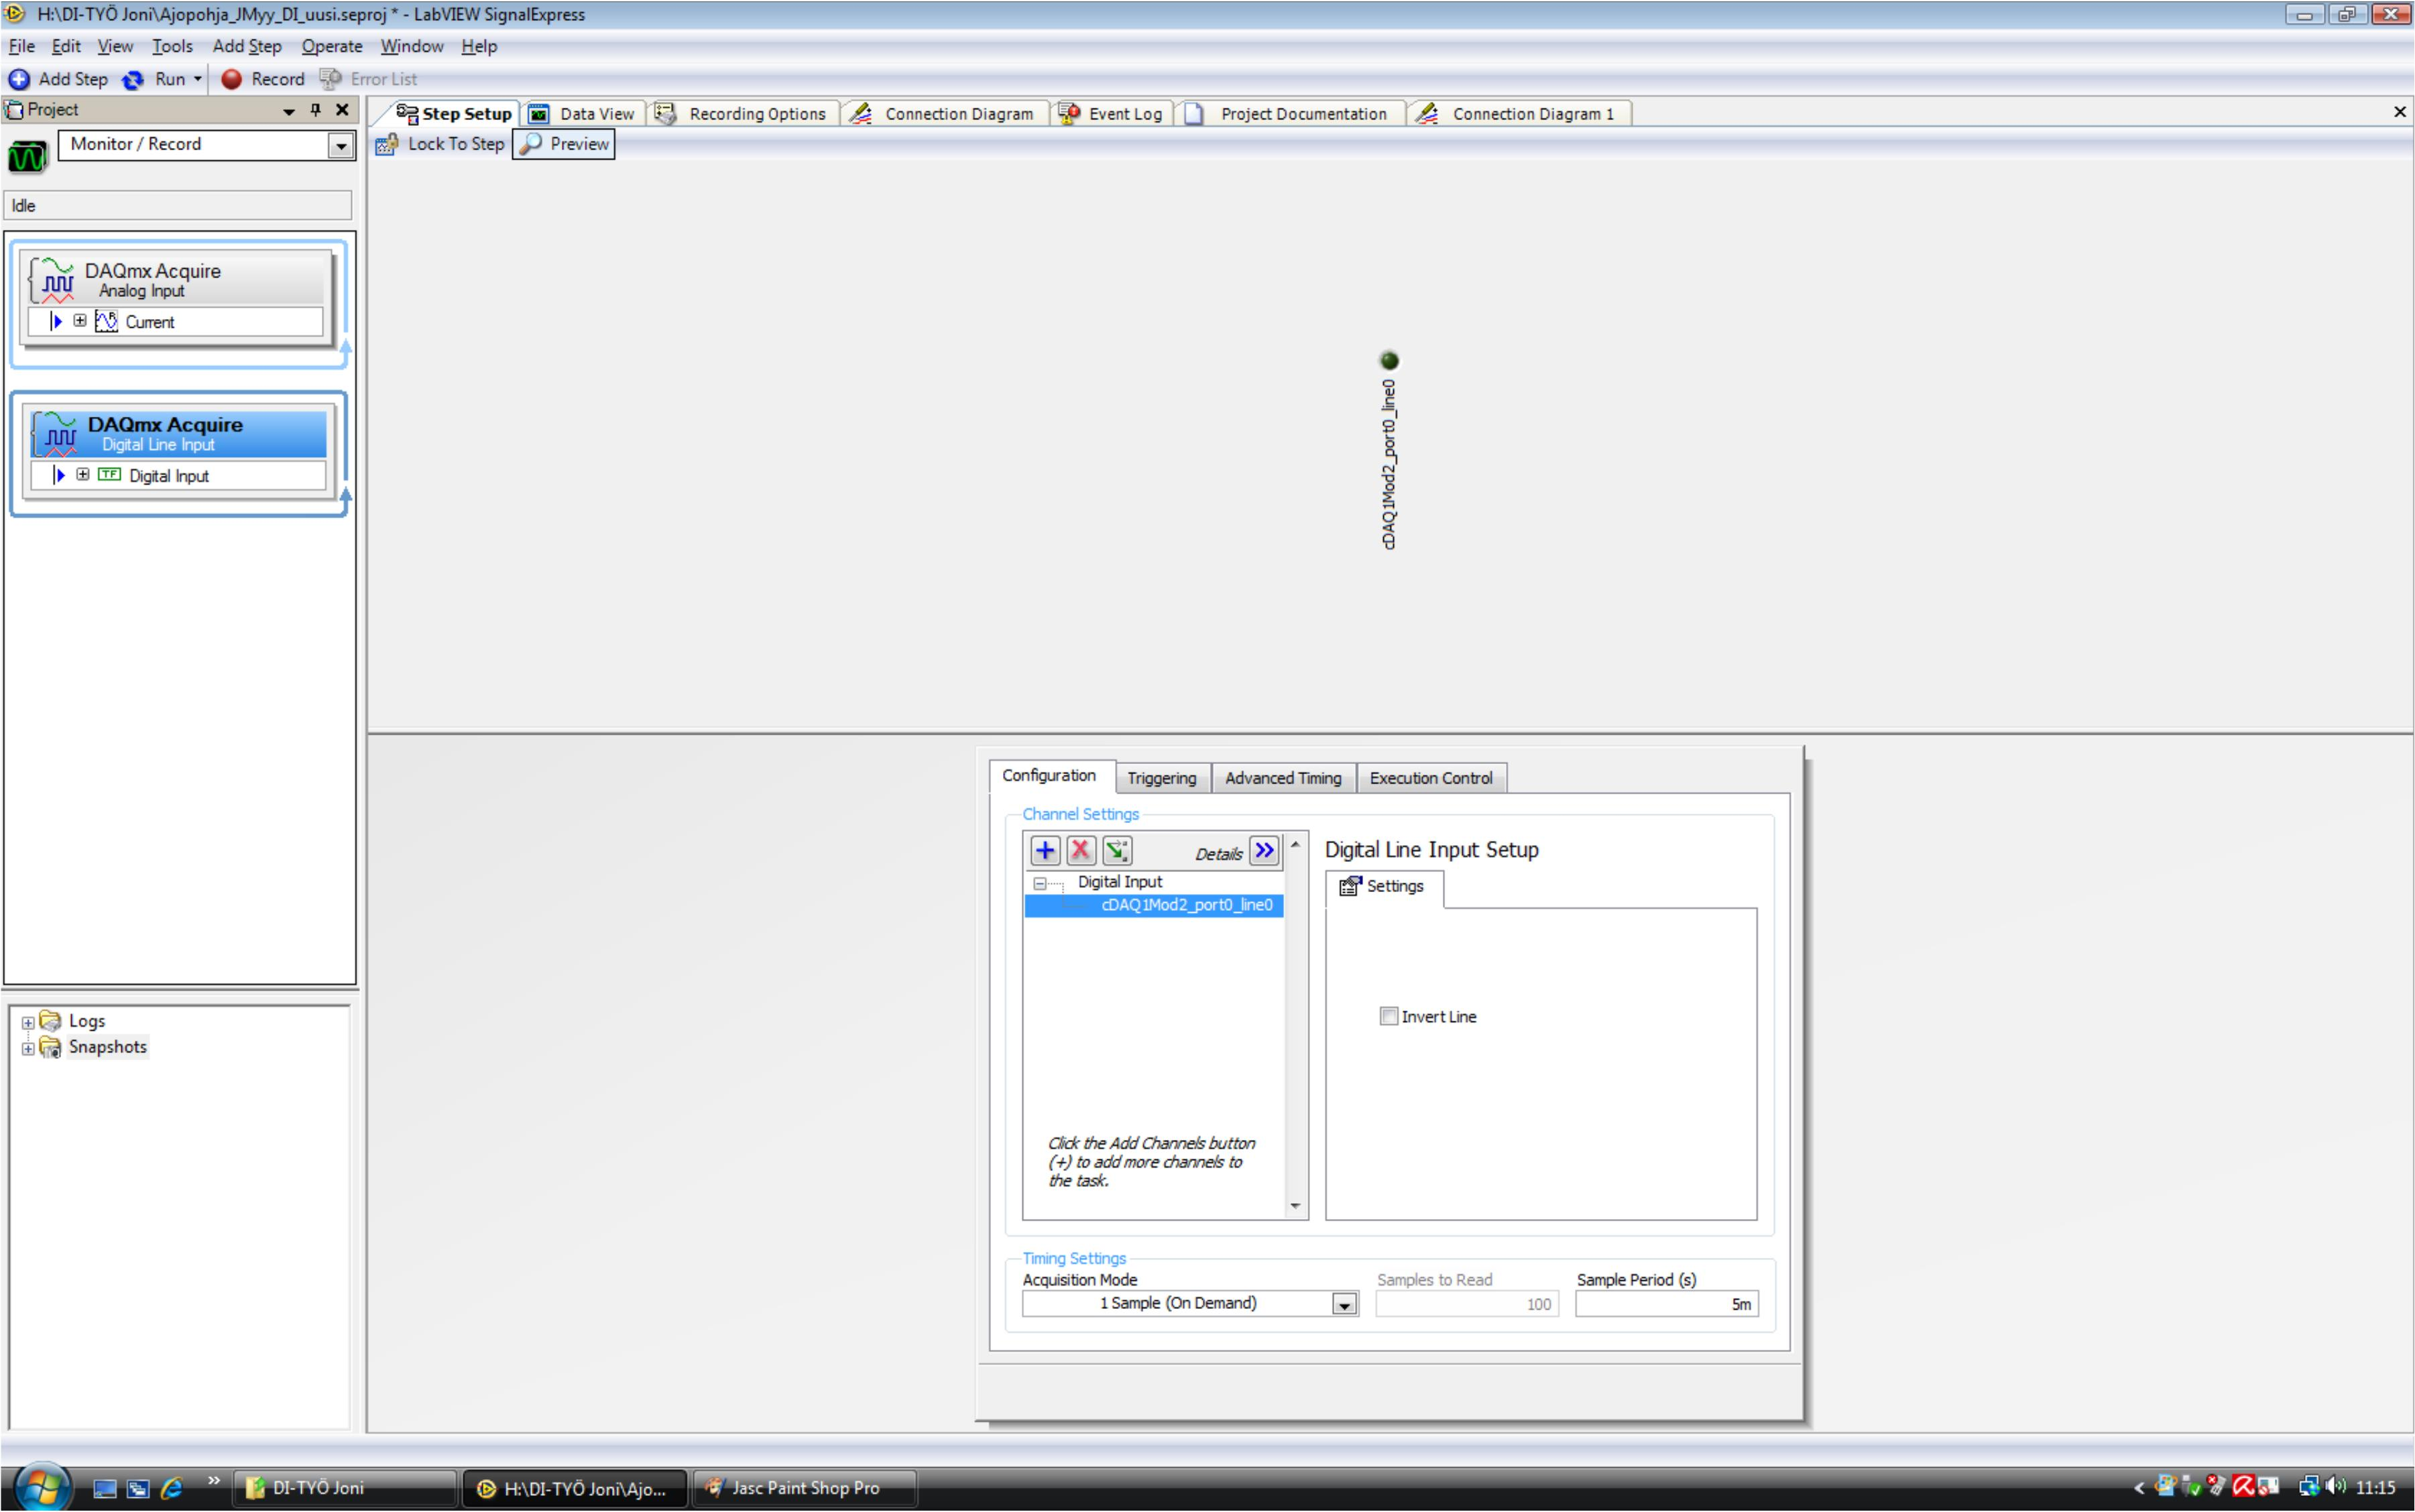Select channel cDAQ1Mod2_port0_line0 in list

1153,906
